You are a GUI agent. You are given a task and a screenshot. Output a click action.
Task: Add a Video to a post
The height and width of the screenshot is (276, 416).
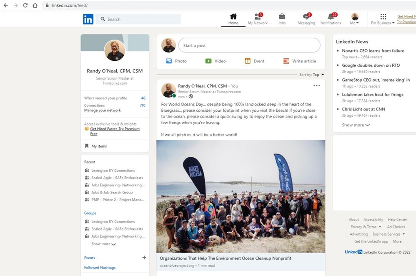[x=216, y=61]
